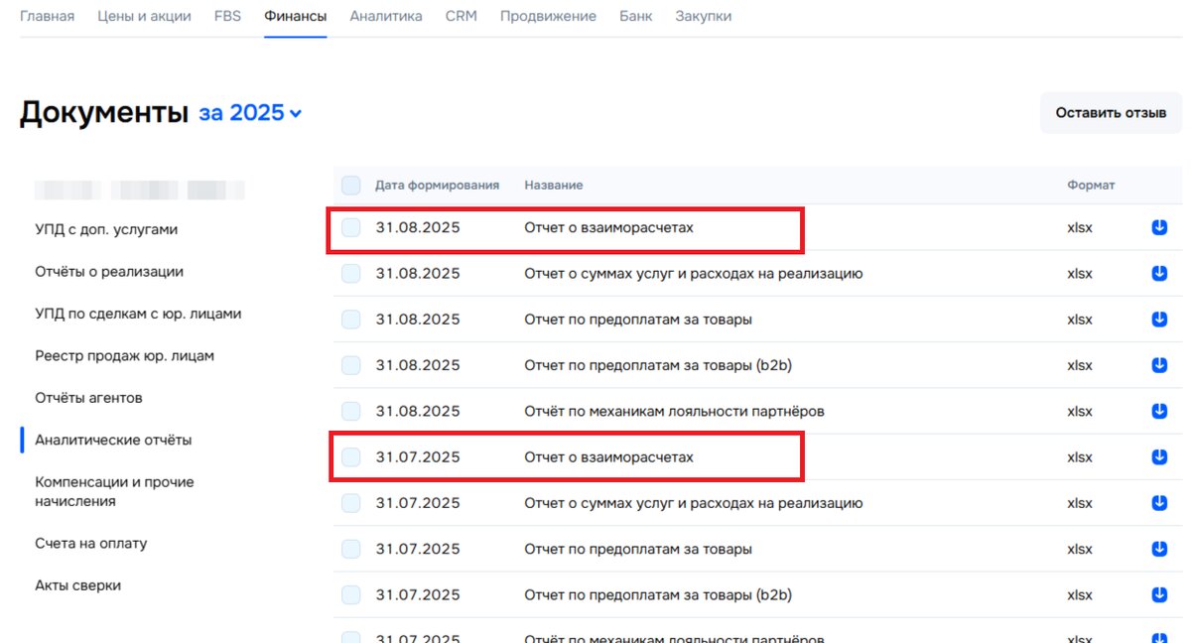Check 31.07.2025 предоплатам за товары (b2b) row
This screenshot has width=1191, height=643.
pos(351,595)
